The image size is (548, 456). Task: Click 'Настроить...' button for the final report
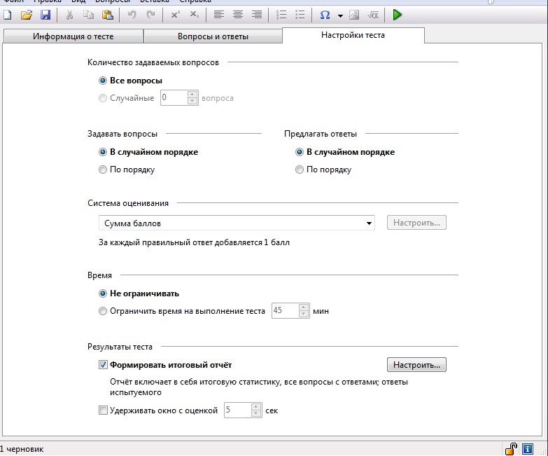tap(416, 365)
